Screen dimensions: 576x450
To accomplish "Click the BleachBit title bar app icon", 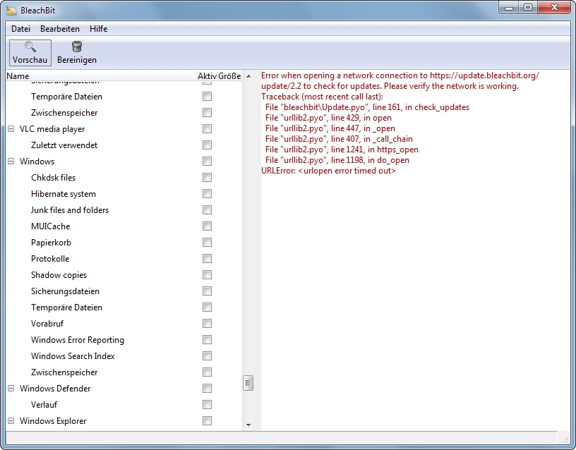I will [11, 11].
